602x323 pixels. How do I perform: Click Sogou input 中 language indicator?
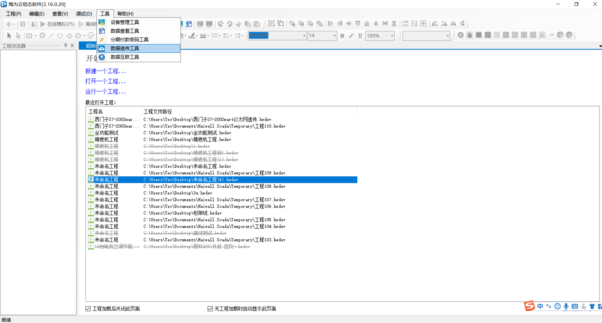pyautogui.click(x=540, y=306)
